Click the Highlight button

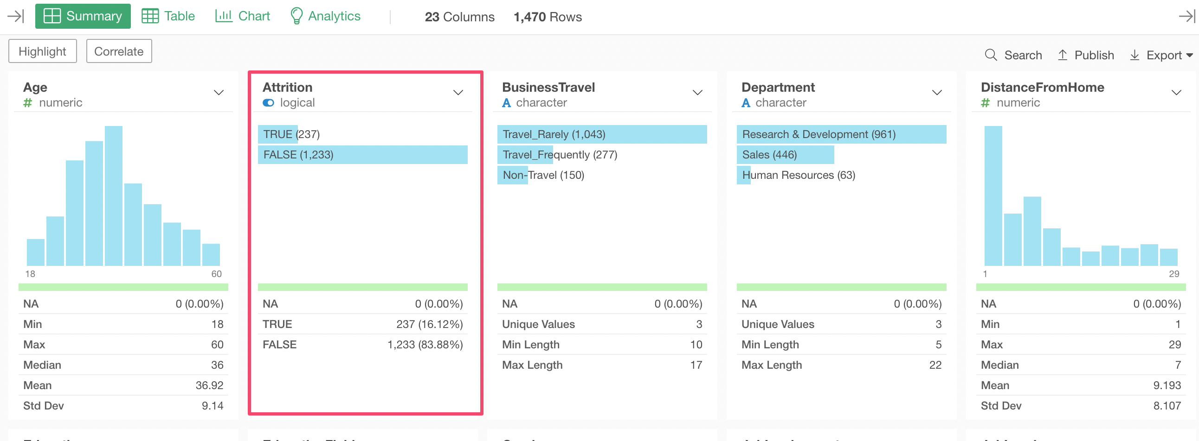[x=42, y=51]
